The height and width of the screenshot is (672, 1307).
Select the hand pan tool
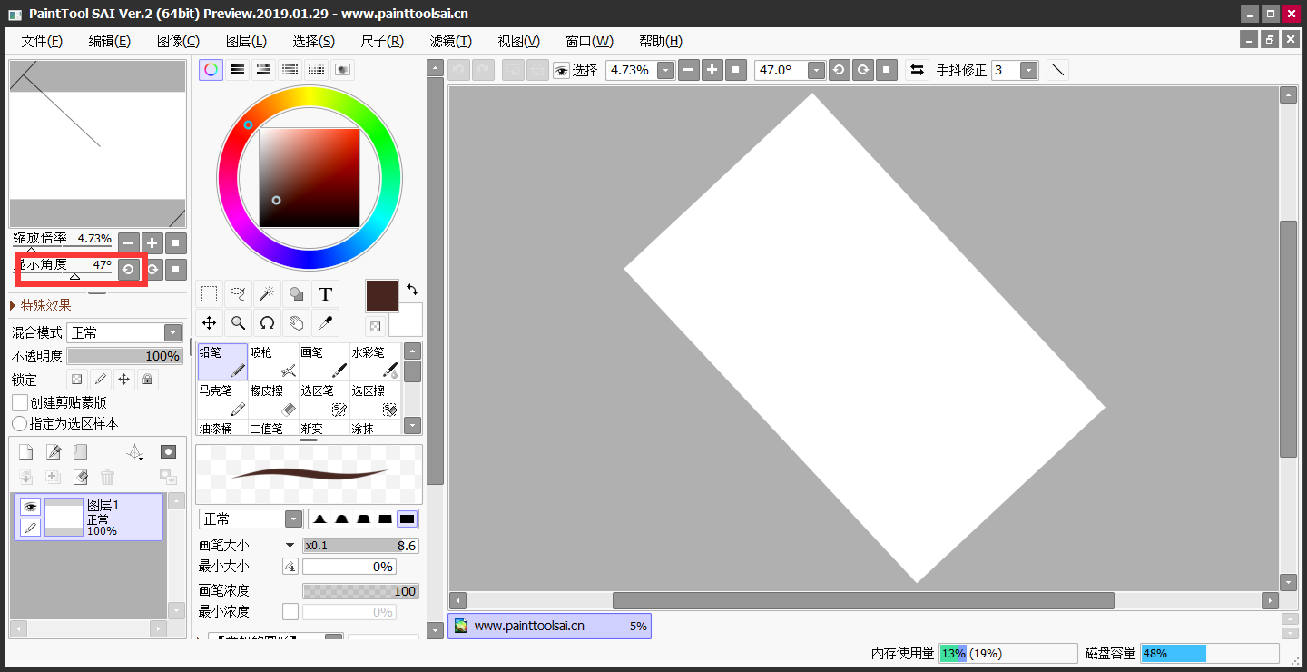[x=296, y=322]
